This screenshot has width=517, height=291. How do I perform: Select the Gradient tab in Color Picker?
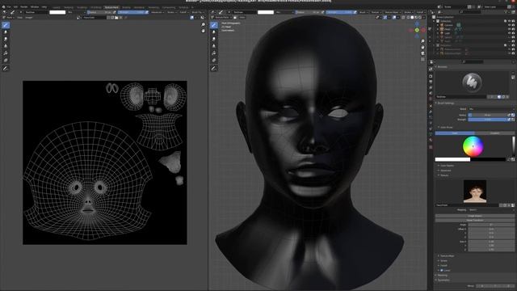pos(494,133)
